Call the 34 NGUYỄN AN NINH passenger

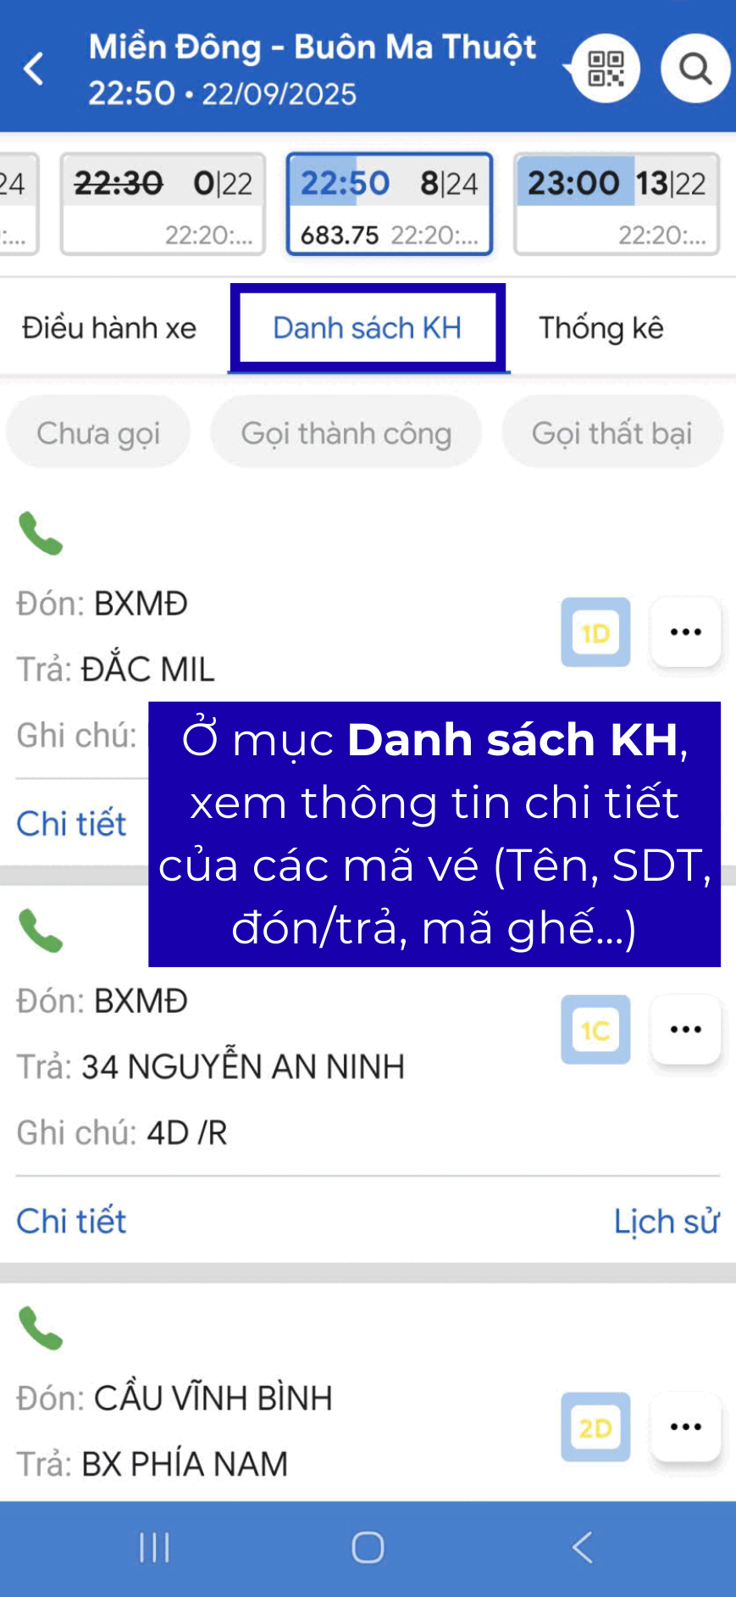pyautogui.click(x=41, y=931)
